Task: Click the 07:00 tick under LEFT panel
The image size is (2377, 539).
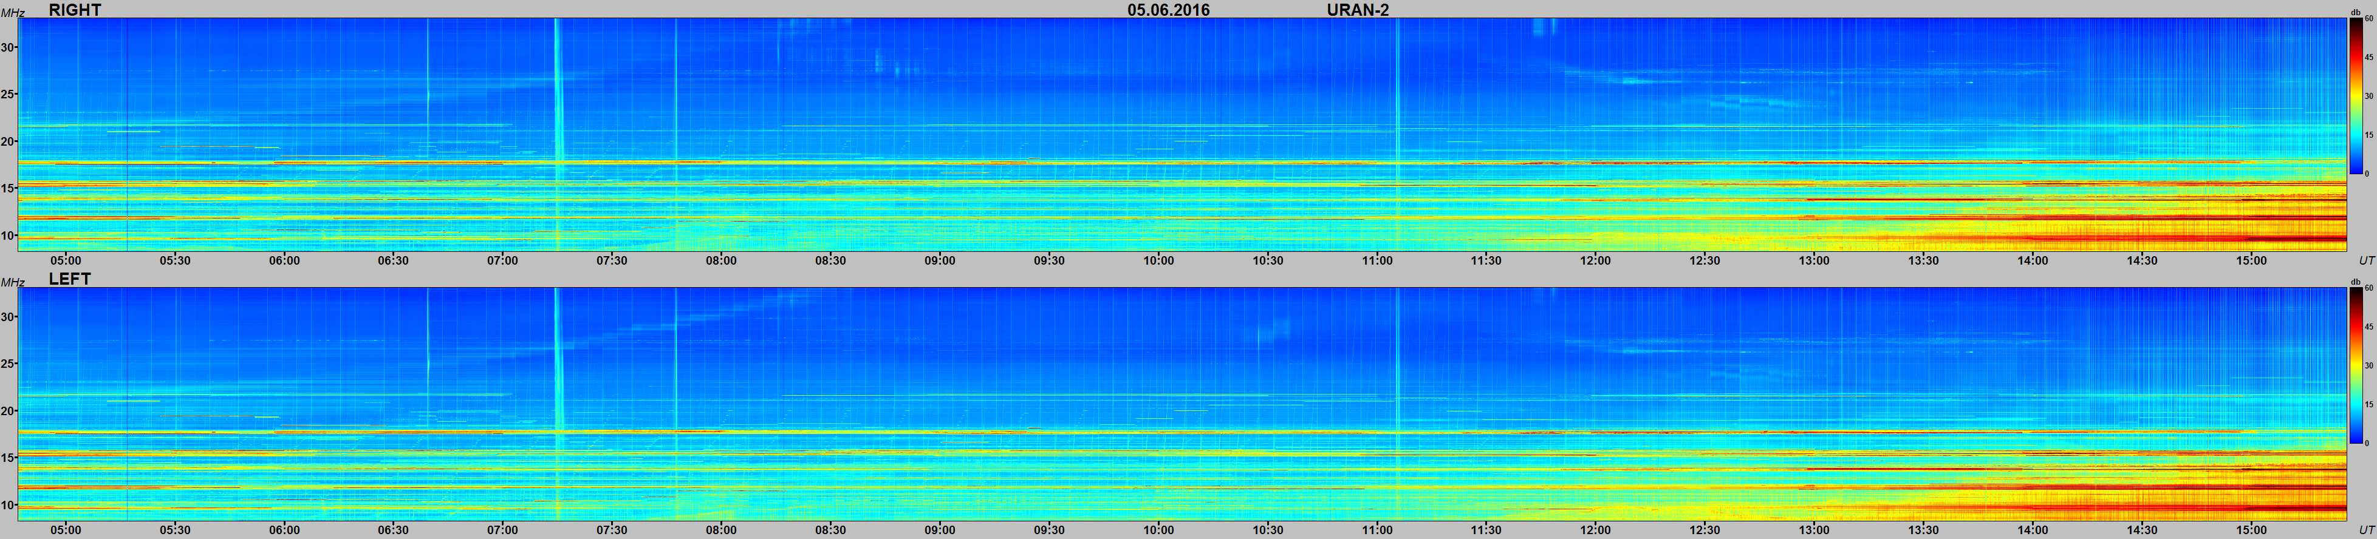Action: click(x=503, y=530)
